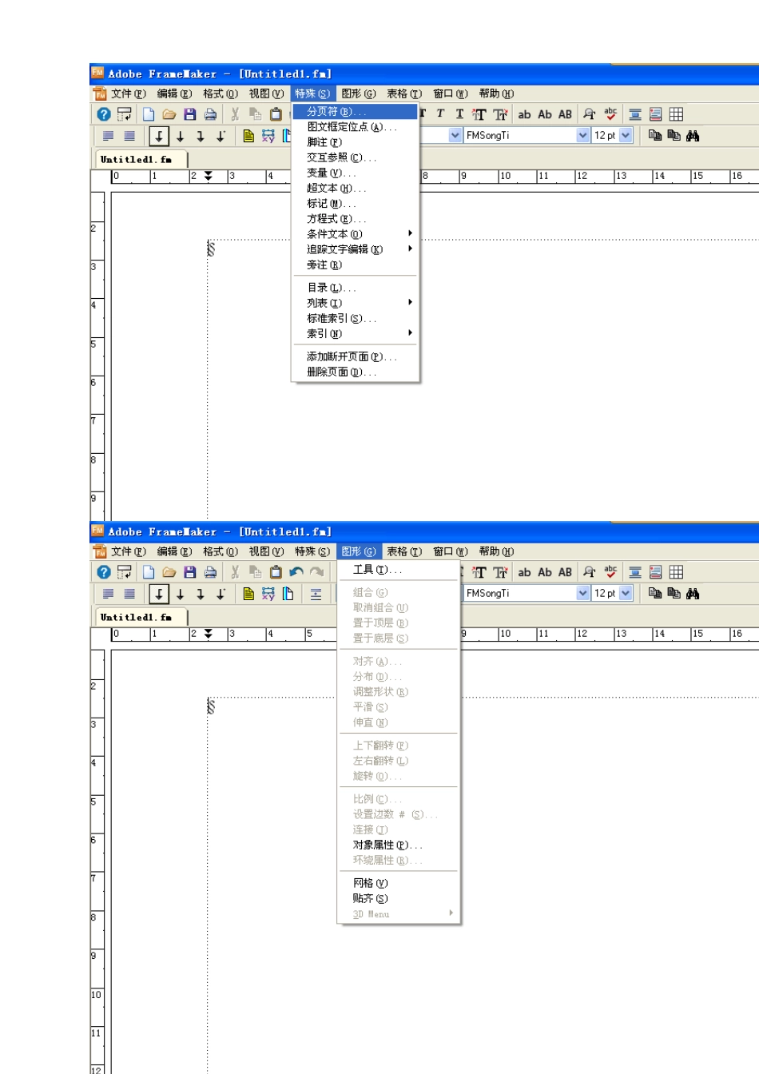The width and height of the screenshot is (759, 1074).
Task: Click the spell check 'abc' icon in the upper window
Action: [x=610, y=114]
